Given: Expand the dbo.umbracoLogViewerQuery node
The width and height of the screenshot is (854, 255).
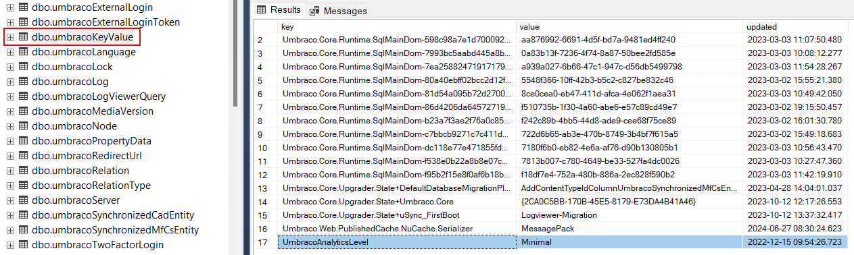Looking at the screenshot, I should pyautogui.click(x=10, y=96).
